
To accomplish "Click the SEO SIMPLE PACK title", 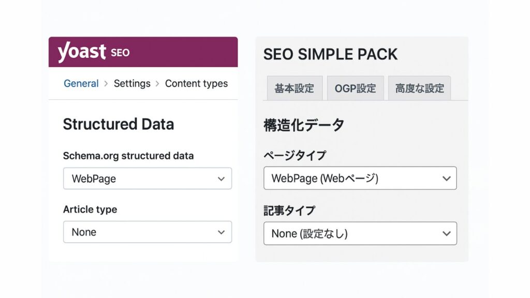I will click(330, 54).
